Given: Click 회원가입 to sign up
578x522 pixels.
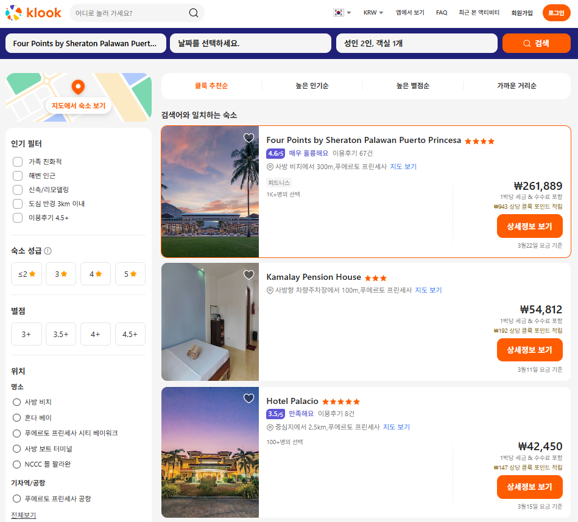Looking at the screenshot, I should click(521, 13).
